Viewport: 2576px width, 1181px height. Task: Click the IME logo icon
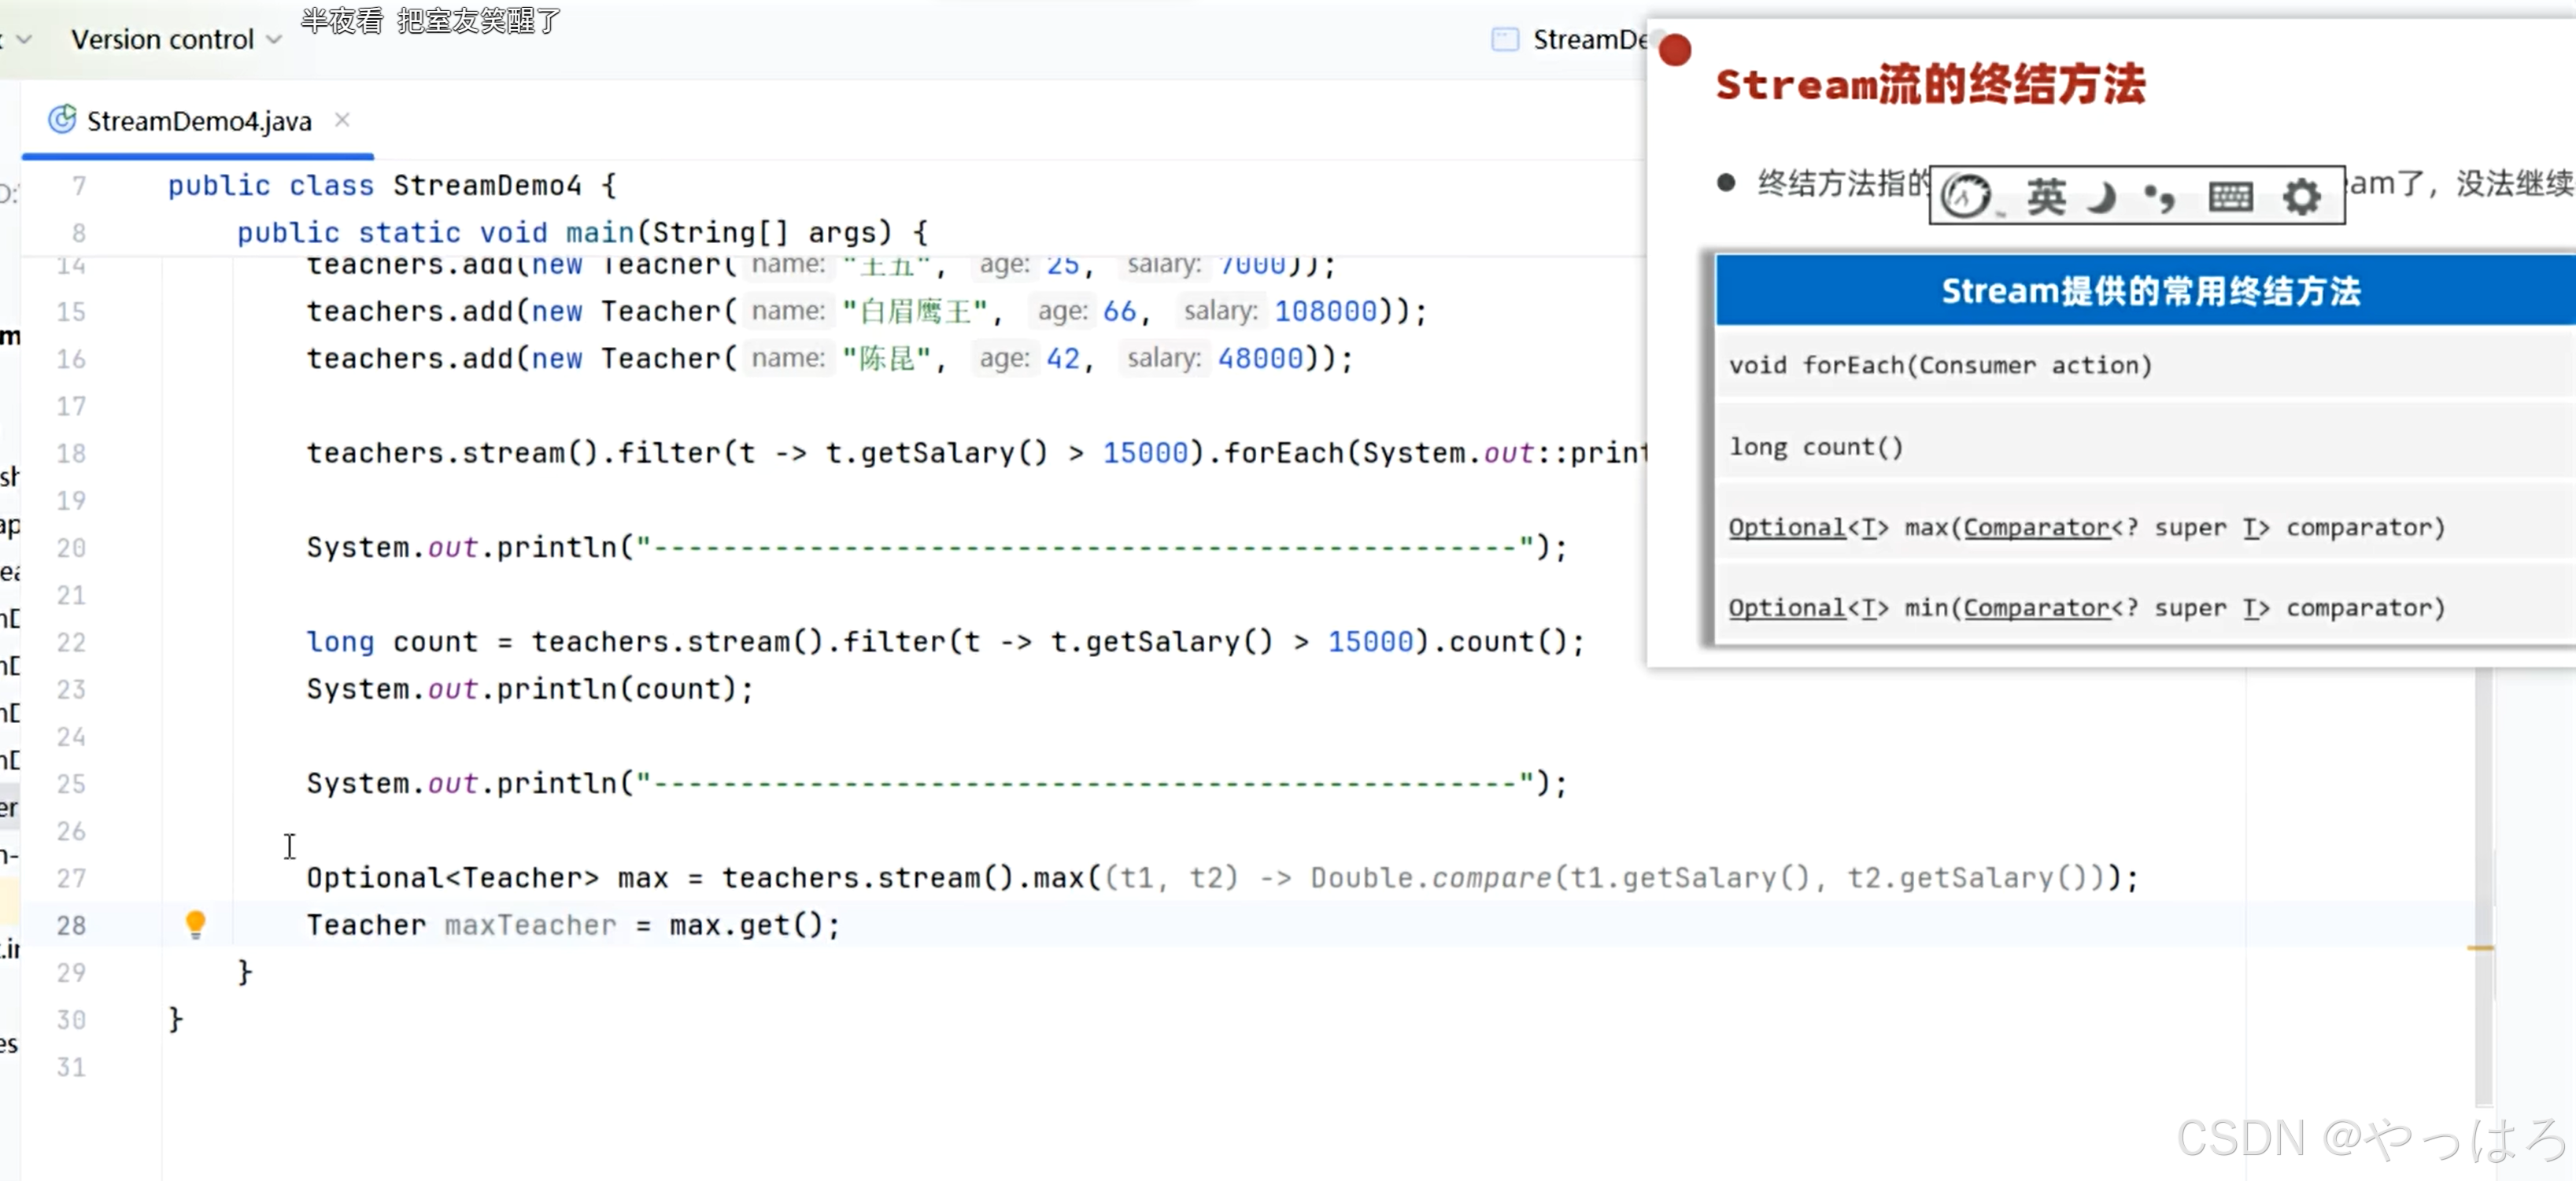click(1966, 196)
